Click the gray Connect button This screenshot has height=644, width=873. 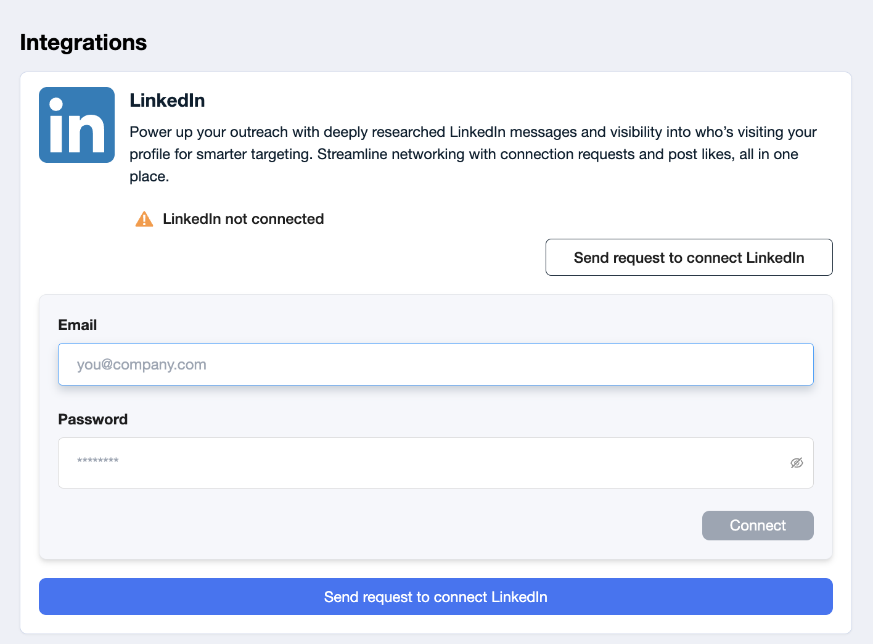pyautogui.click(x=758, y=526)
